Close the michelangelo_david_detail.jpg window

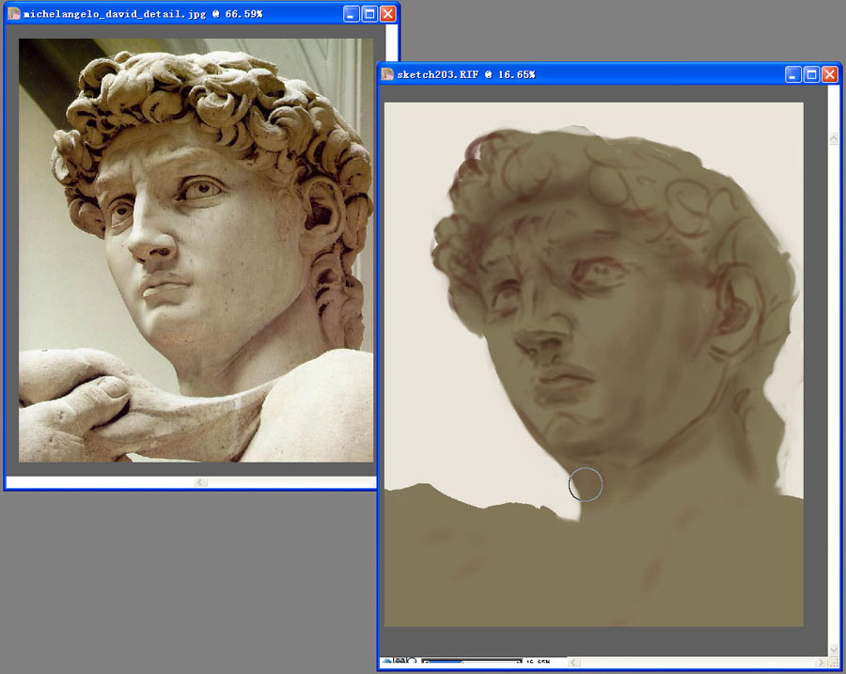(x=388, y=13)
